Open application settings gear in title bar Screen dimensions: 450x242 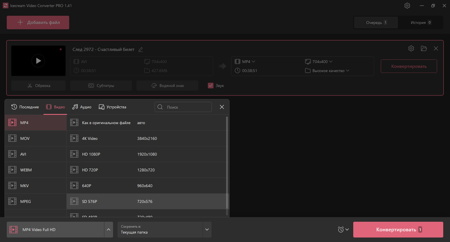pyautogui.click(x=407, y=6)
